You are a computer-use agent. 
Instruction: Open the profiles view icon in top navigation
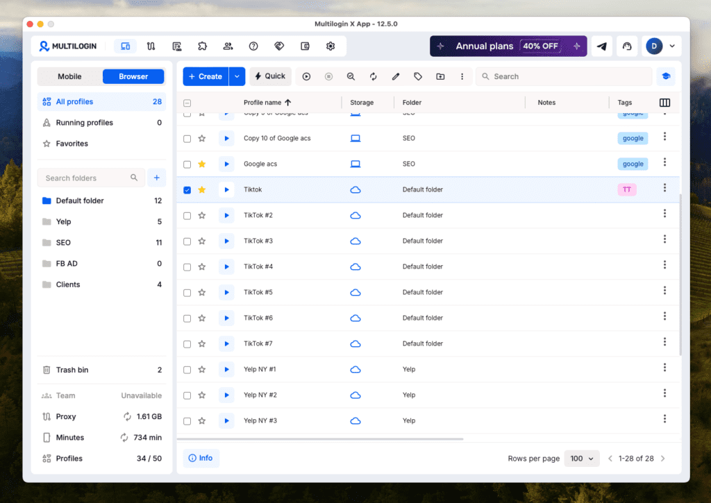pyautogui.click(x=125, y=46)
